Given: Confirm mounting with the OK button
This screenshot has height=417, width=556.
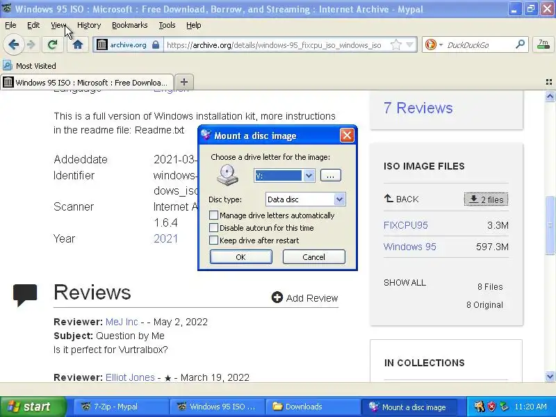Looking at the screenshot, I should click(x=240, y=256).
